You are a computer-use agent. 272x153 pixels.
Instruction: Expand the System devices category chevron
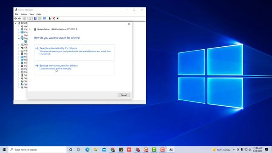click(19, 84)
